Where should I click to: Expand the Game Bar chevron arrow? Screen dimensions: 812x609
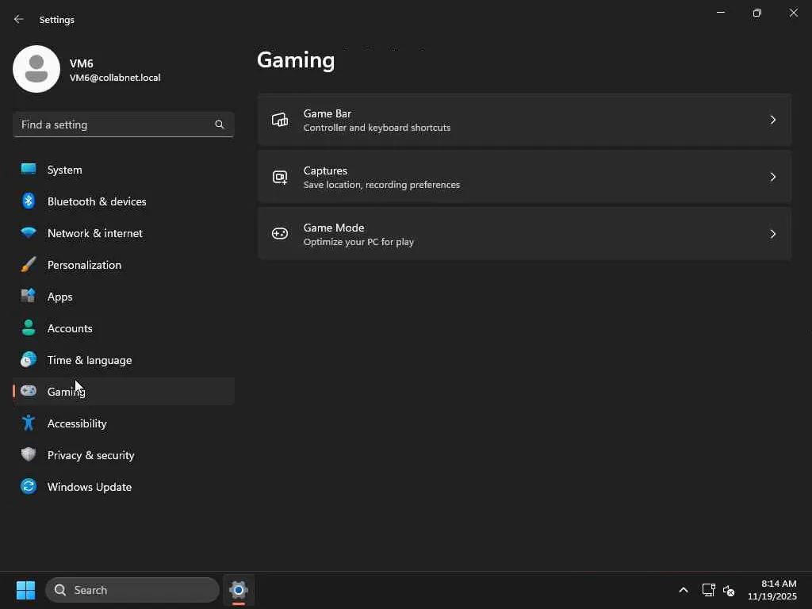click(772, 120)
